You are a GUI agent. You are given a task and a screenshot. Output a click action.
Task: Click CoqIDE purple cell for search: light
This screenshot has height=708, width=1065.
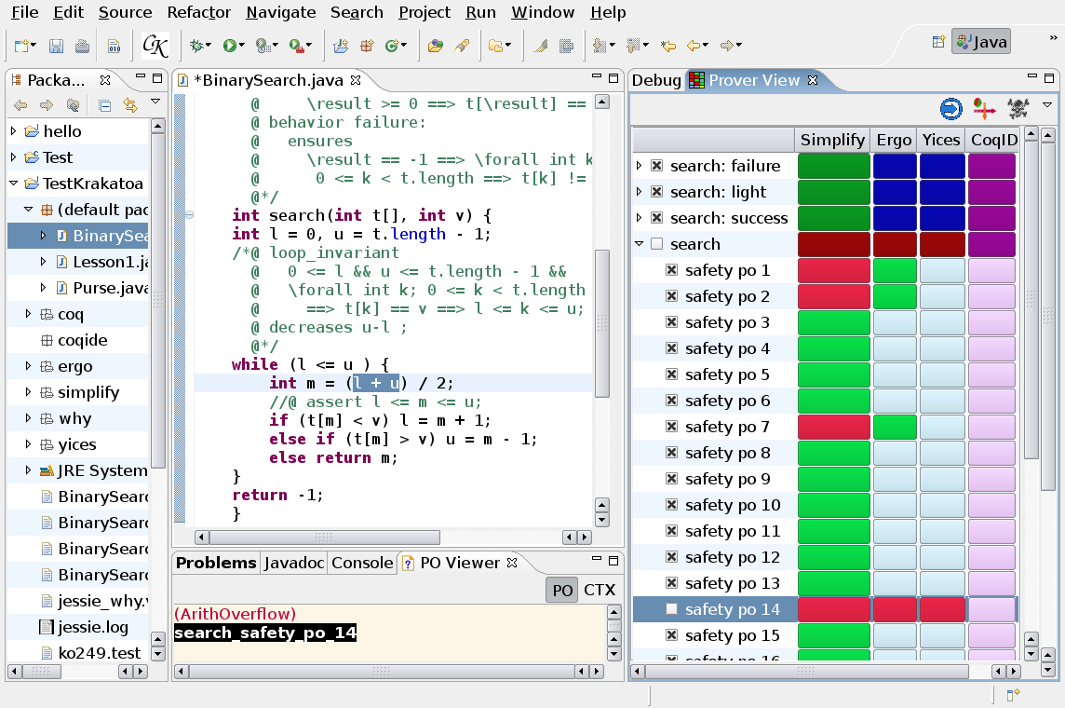click(991, 192)
